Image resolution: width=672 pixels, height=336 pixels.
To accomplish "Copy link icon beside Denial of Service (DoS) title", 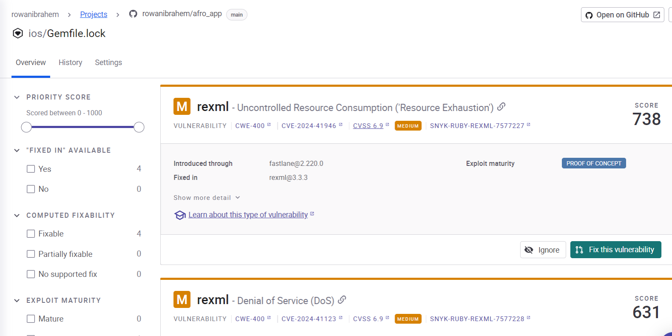I will coord(342,300).
